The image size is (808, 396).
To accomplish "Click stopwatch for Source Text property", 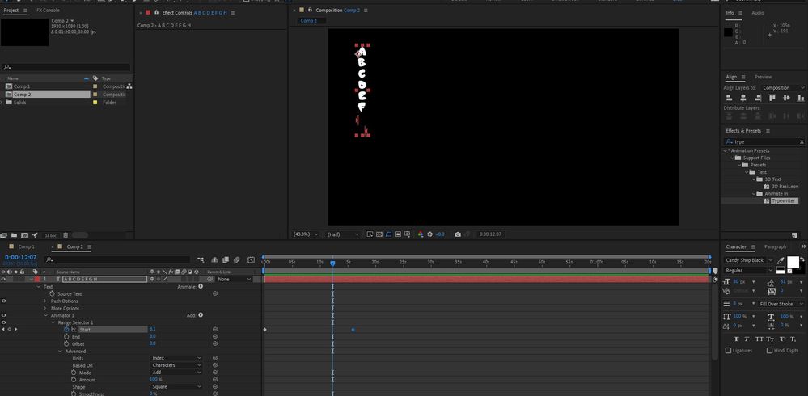I will pyautogui.click(x=52, y=293).
